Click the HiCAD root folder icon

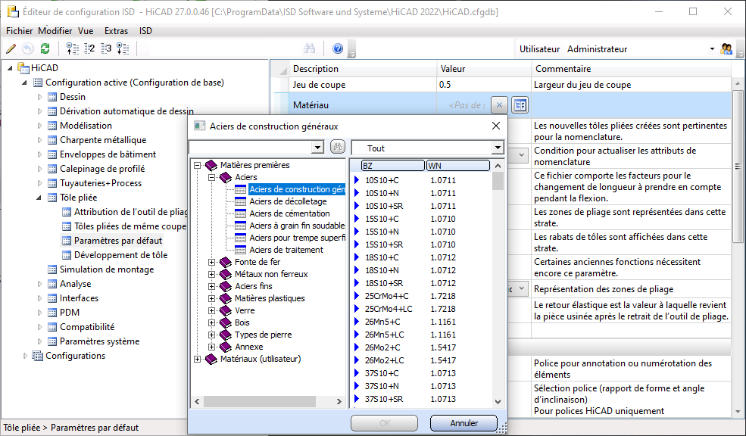pyautogui.click(x=23, y=68)
